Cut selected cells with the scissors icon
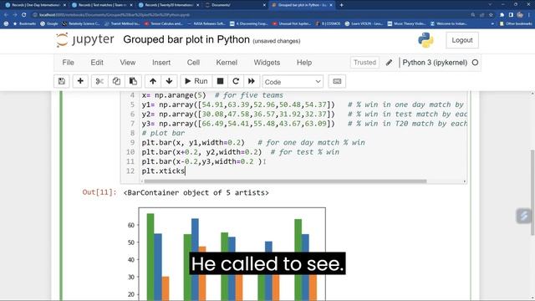This screenshot has width=535, height=301. point(99,81)
